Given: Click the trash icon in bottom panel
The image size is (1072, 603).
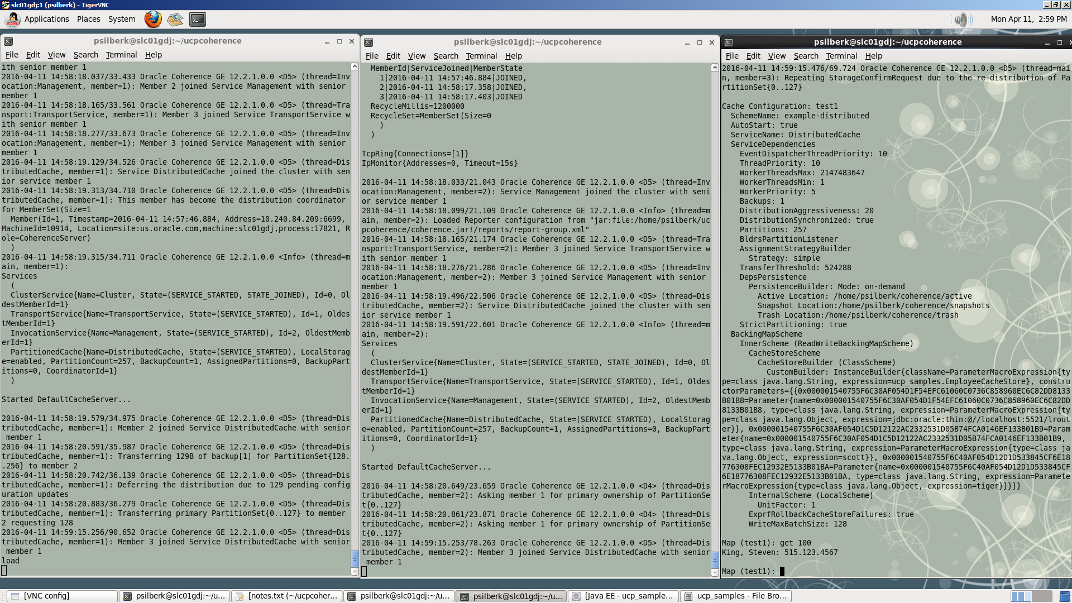Looking at the screenshot, I should (x=1065, y=596).
